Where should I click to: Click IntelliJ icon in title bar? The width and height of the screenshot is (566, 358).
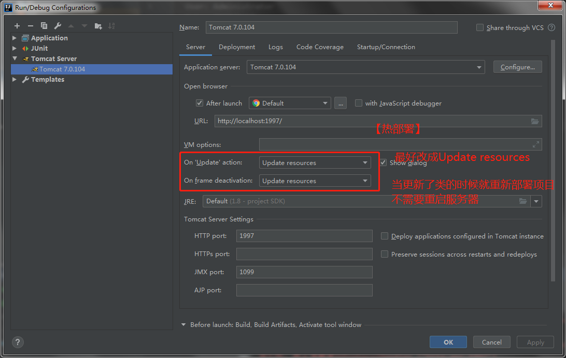pos(8,7)
